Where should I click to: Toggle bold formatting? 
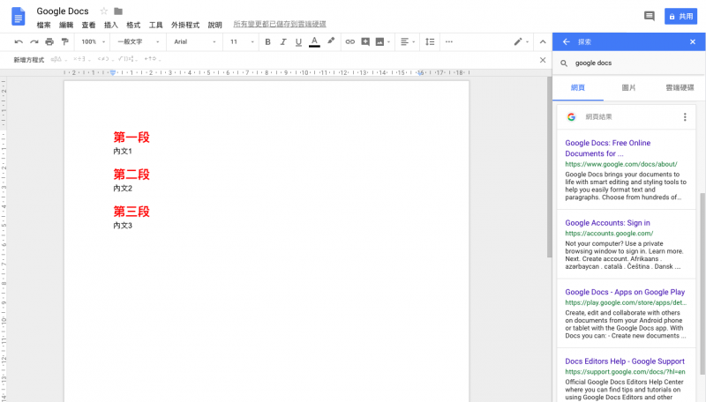pos(268,41)
